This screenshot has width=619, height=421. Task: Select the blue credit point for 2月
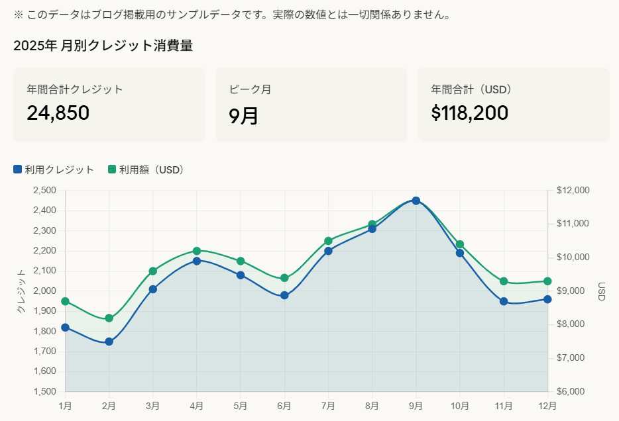(109, 342)
